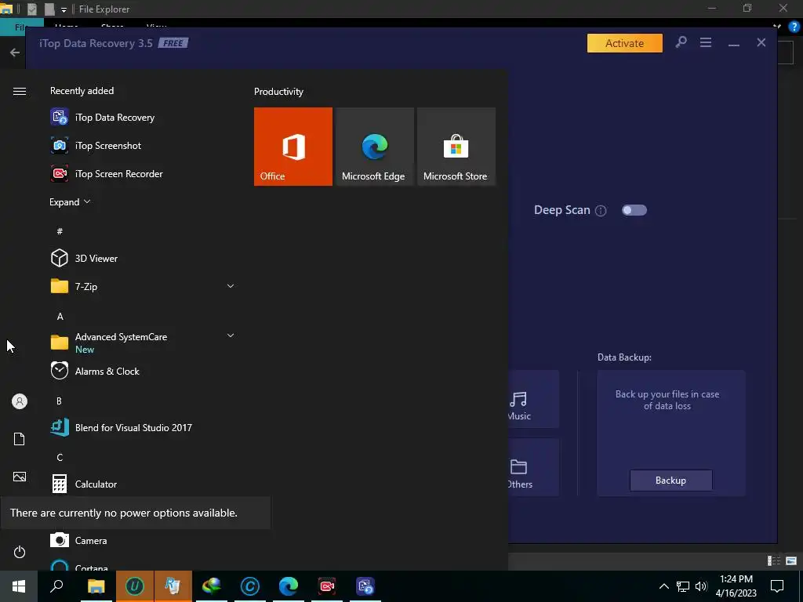Open Internet Download Manager taskbar icon
803x602 pixels.
click(211, 586)
